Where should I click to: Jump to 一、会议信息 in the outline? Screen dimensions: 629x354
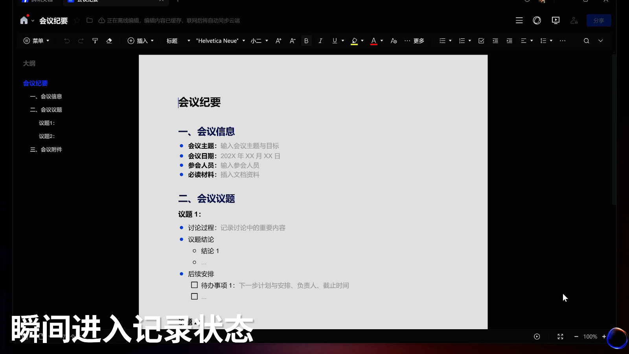click(x=46, y=96)
